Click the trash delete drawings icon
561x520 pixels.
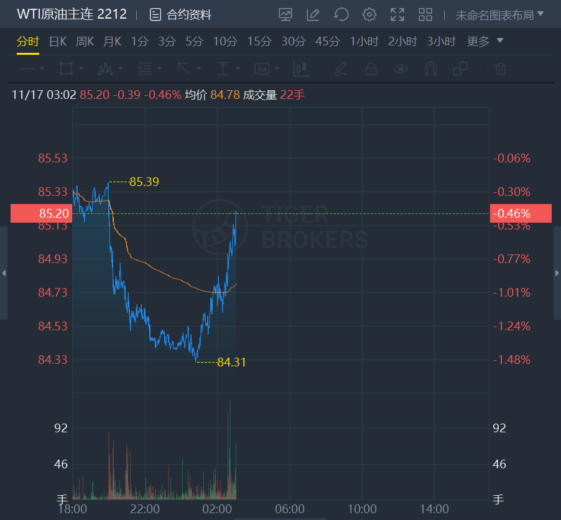500,68
